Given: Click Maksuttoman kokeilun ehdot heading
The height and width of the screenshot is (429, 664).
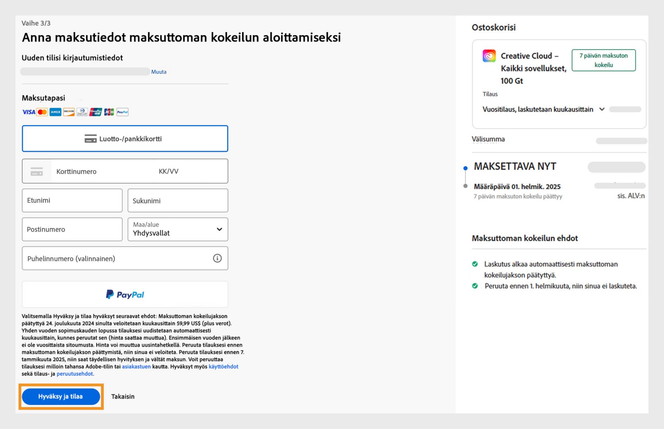Looking at the screenshot, I should click(525, 238).
